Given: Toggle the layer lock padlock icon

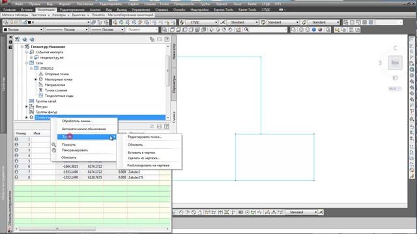Looking at the screenshot, I should pos(25,22).
